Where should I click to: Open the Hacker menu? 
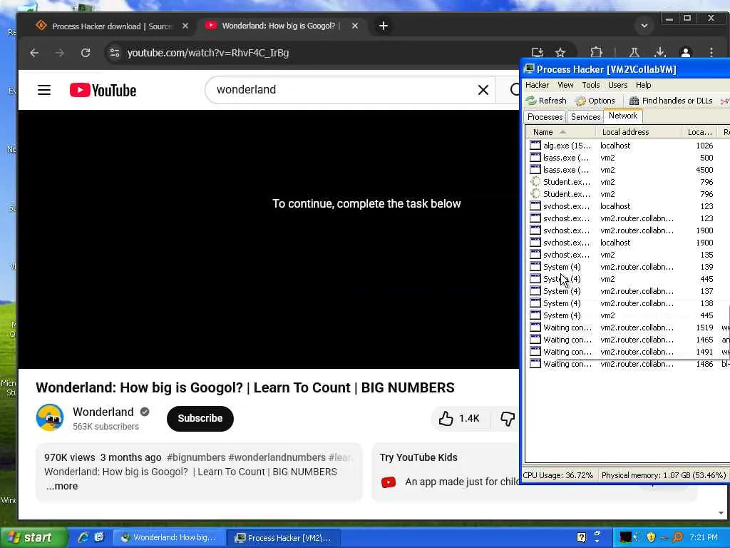(538, 85)
